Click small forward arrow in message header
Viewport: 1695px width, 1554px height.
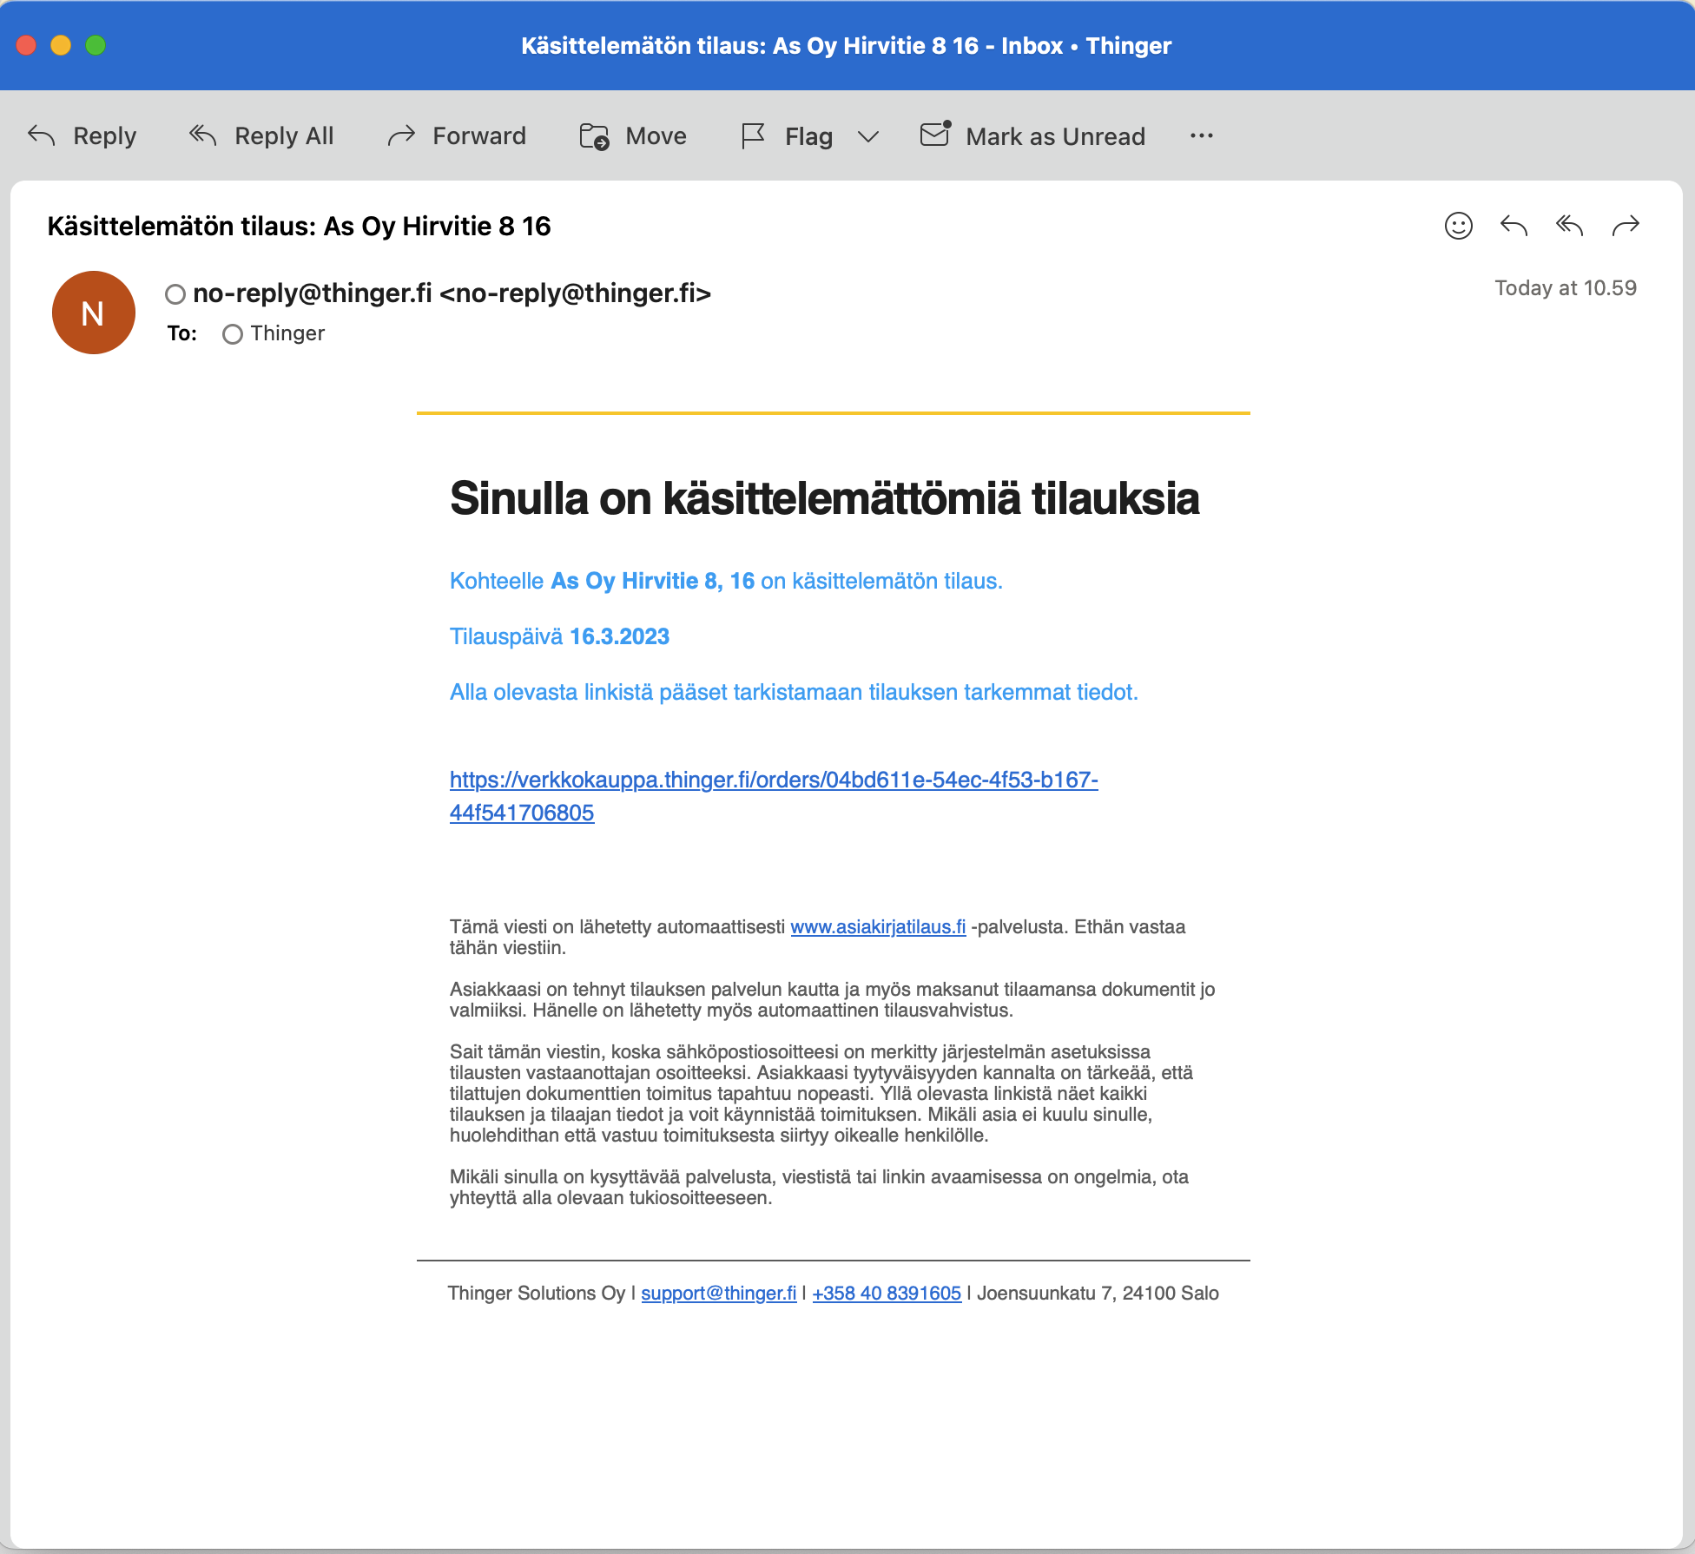tap(1625, 226)
